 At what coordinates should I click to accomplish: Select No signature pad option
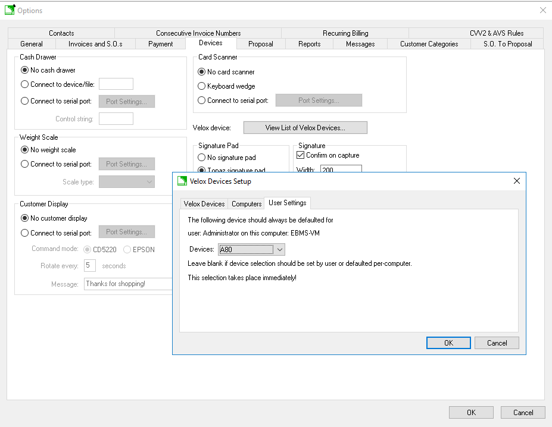tap(202, 158)
